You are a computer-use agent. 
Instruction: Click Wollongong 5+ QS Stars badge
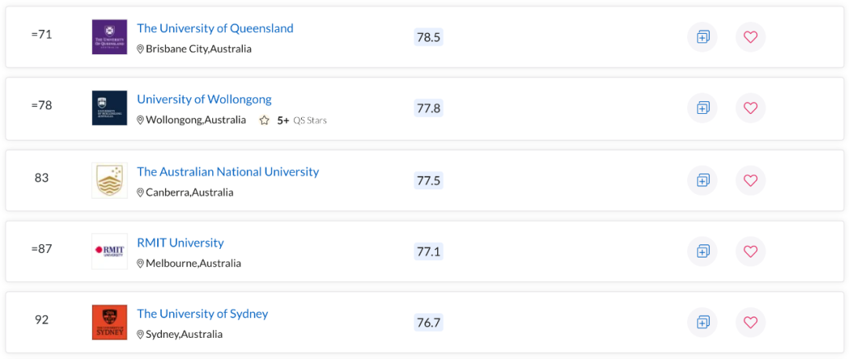(x=292, y=120)
